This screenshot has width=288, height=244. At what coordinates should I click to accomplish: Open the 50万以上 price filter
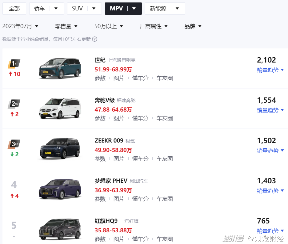click(x=109, y=26)
